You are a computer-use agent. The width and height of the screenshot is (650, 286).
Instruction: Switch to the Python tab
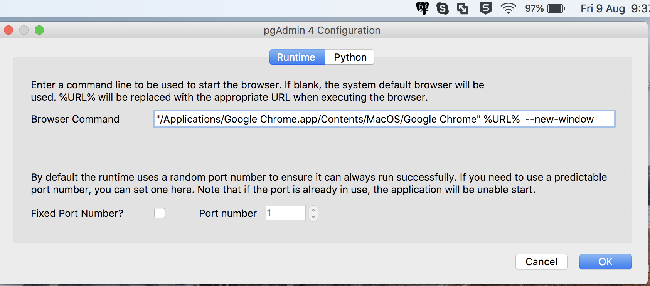(350, 57)
